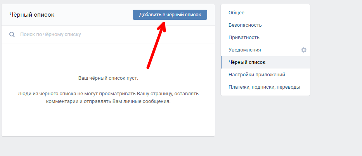The image size is (362, 156).
Task: Open notification settings gear icon
Action: [303, 50]
